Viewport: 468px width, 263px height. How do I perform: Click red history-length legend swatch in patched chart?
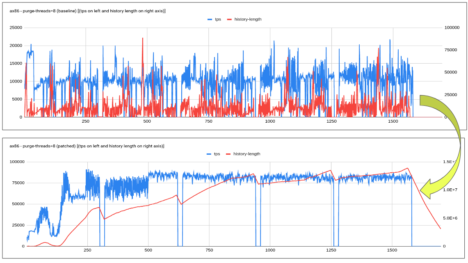pos(228,154)
